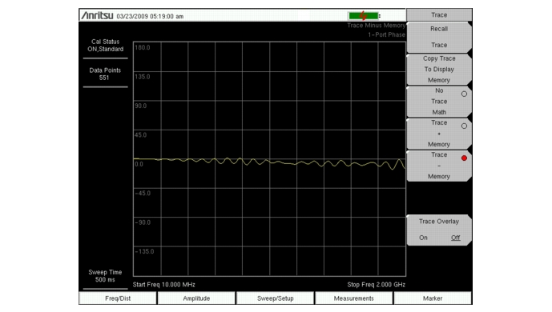Open the Freq/Dist menu

coord(118,298)
